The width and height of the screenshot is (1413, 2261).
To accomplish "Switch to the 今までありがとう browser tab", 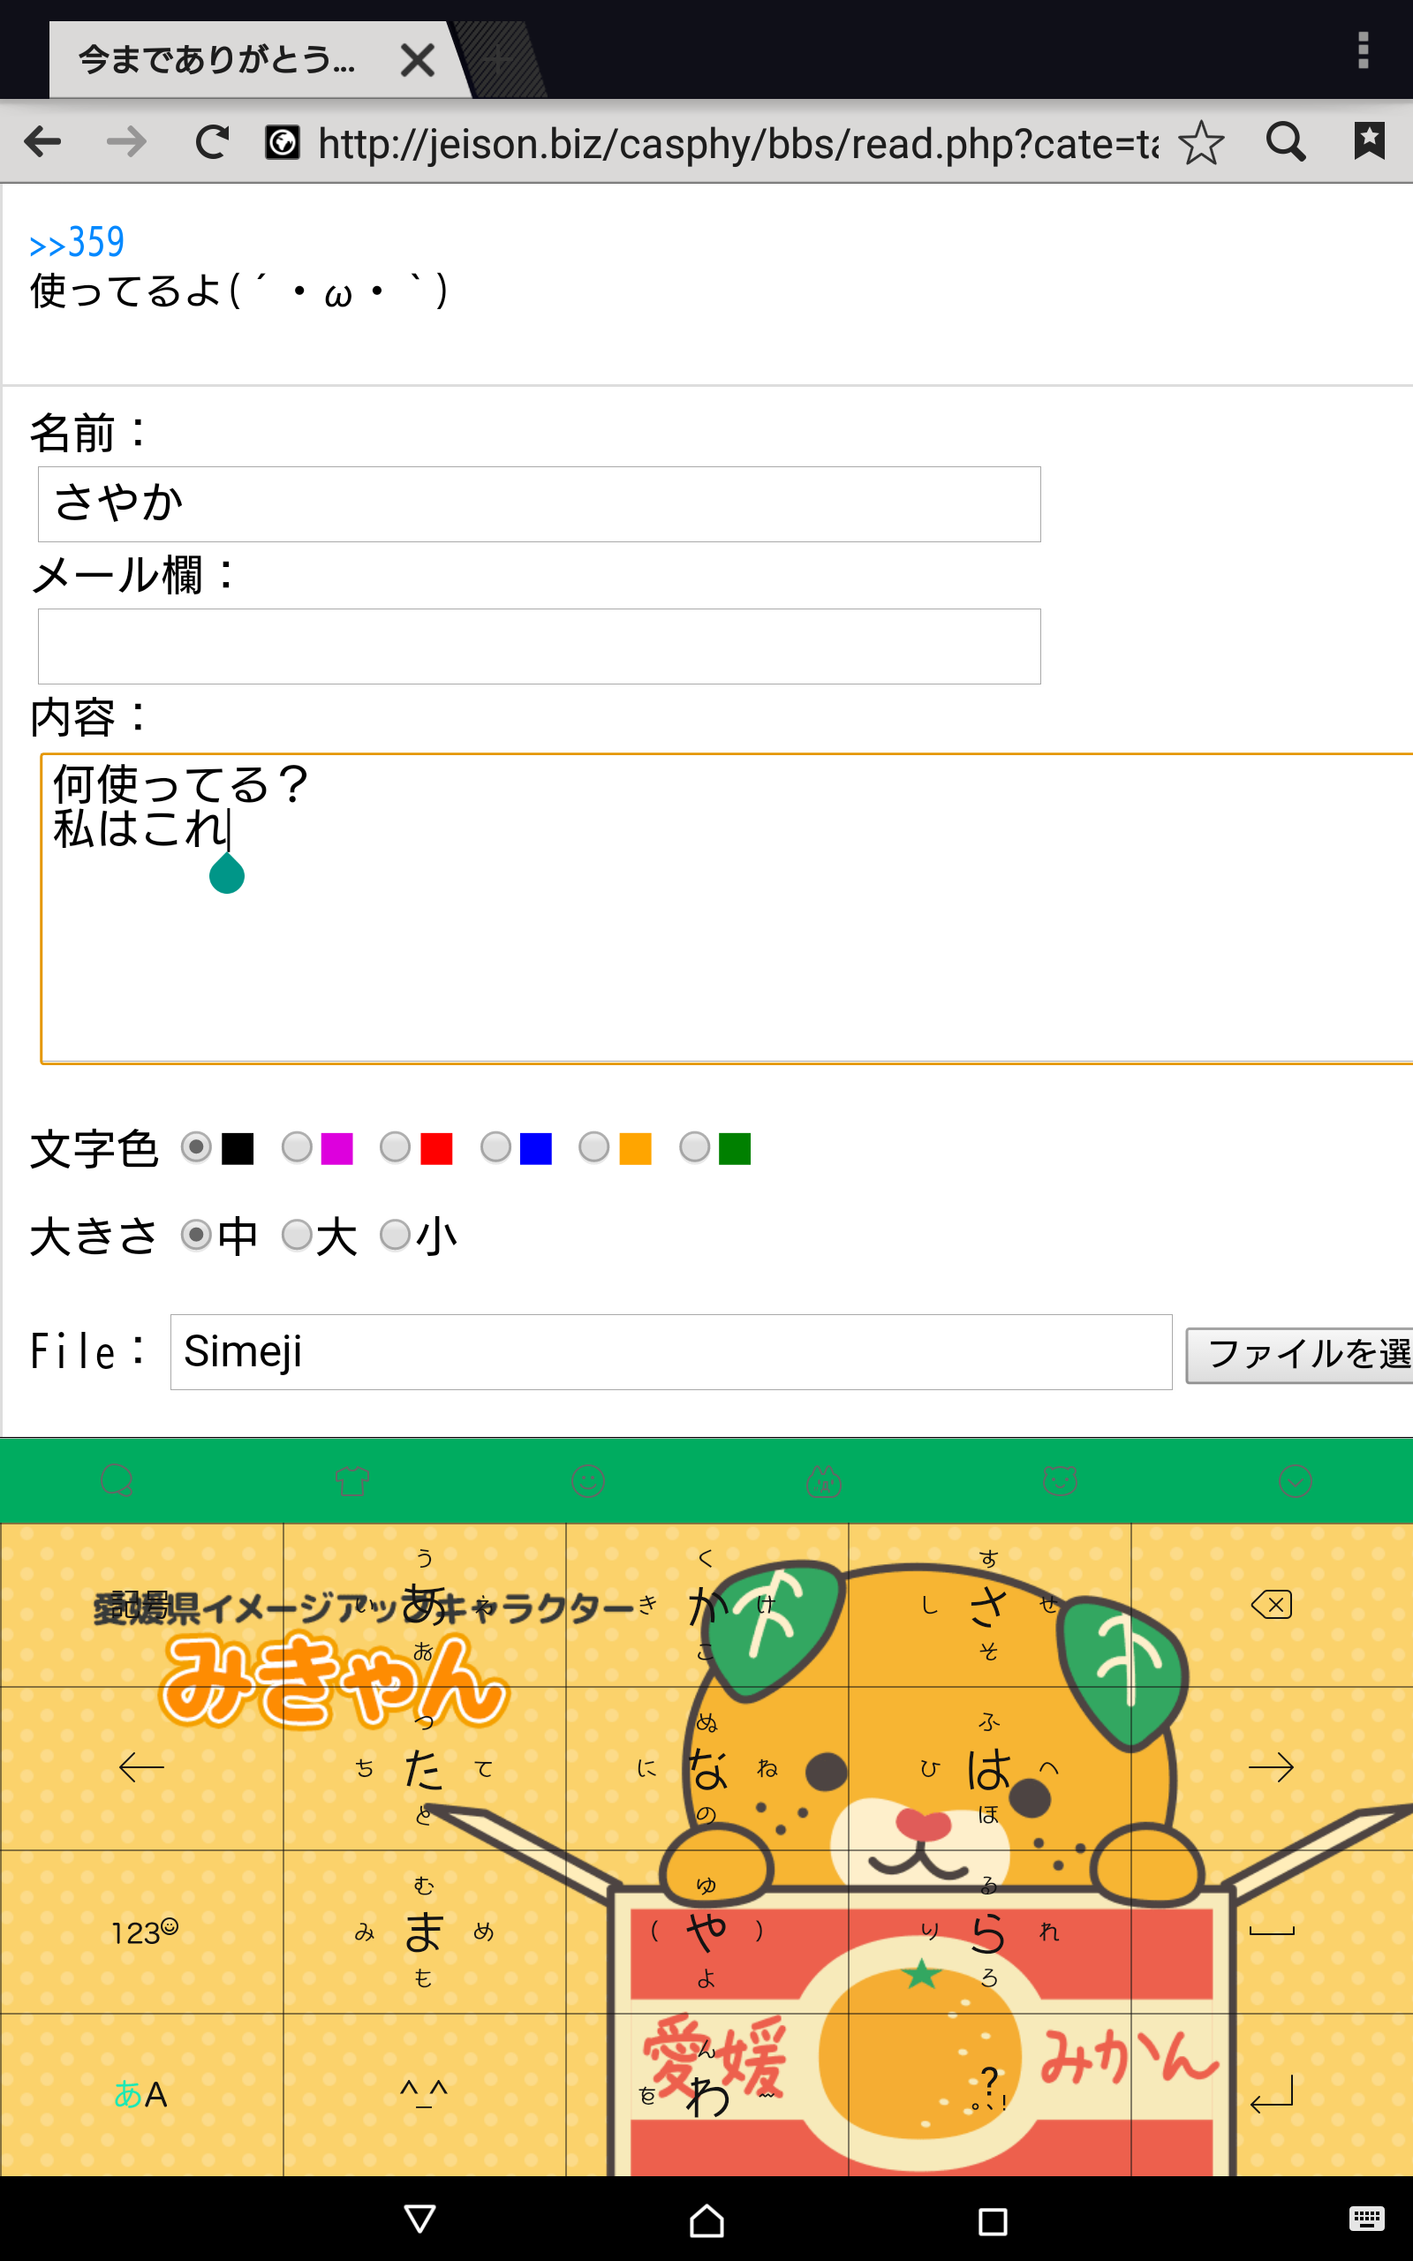I will pos(217,61).
